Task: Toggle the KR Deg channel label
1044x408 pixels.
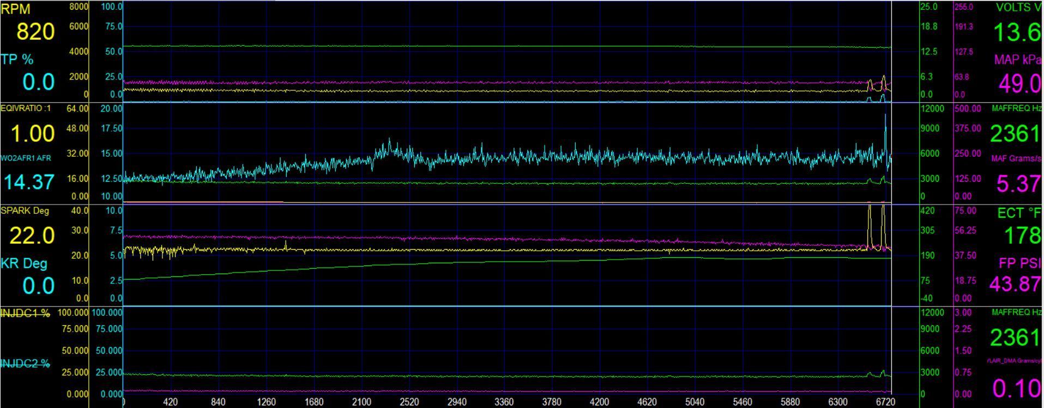Action: pyautogui.click(x=24, y=263)
